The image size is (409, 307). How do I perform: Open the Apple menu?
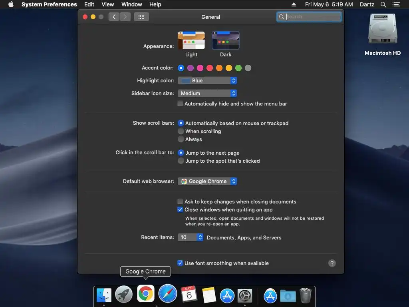(x=11, y=4)
